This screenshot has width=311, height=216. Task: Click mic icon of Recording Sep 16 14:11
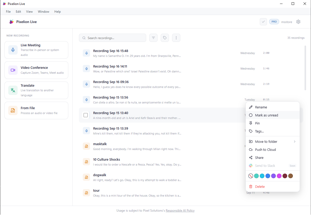click(86, 69)
